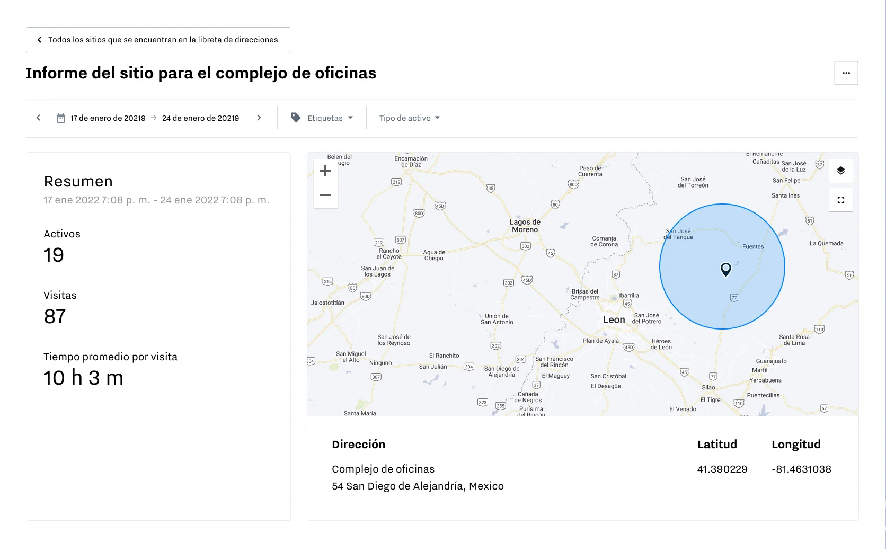The image size is (886, 551).
Task: Click the Visitas count 87
Action: click(55, 317)
